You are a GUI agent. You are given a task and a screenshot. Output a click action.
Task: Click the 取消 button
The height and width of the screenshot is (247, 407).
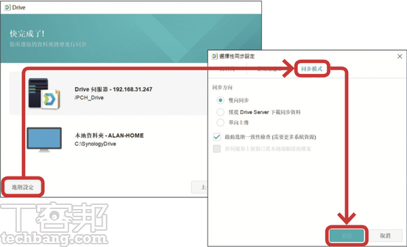point(385,236)
